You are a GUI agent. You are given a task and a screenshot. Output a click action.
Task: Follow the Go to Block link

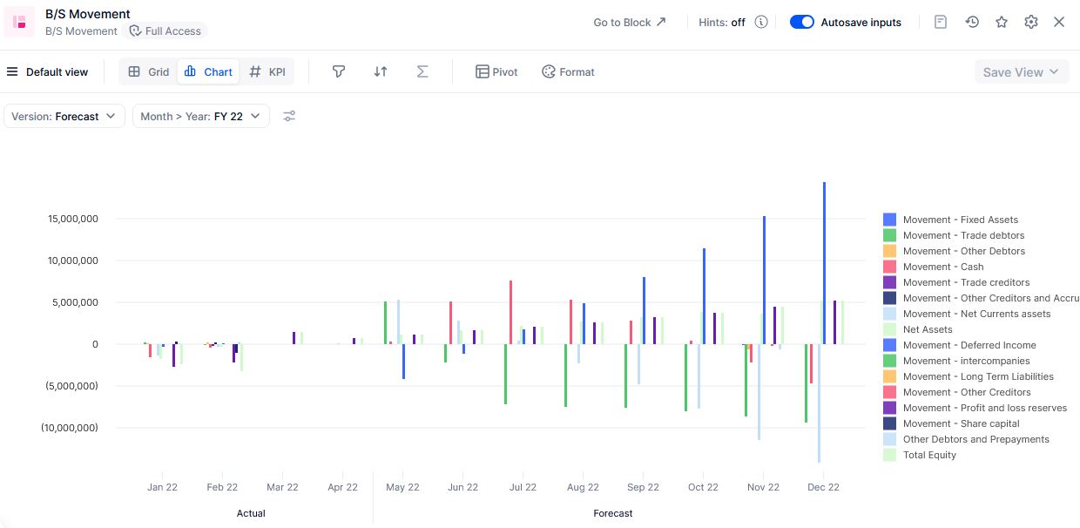click(629, 23)
